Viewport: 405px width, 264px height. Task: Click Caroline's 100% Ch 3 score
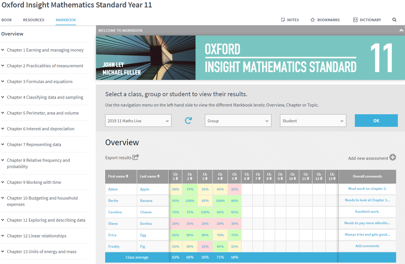(205, 212)
